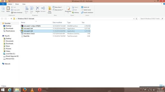Select Activate8.1x86 application file
The height and width of the screenshot is (92, 165).
tap(55, 31)
